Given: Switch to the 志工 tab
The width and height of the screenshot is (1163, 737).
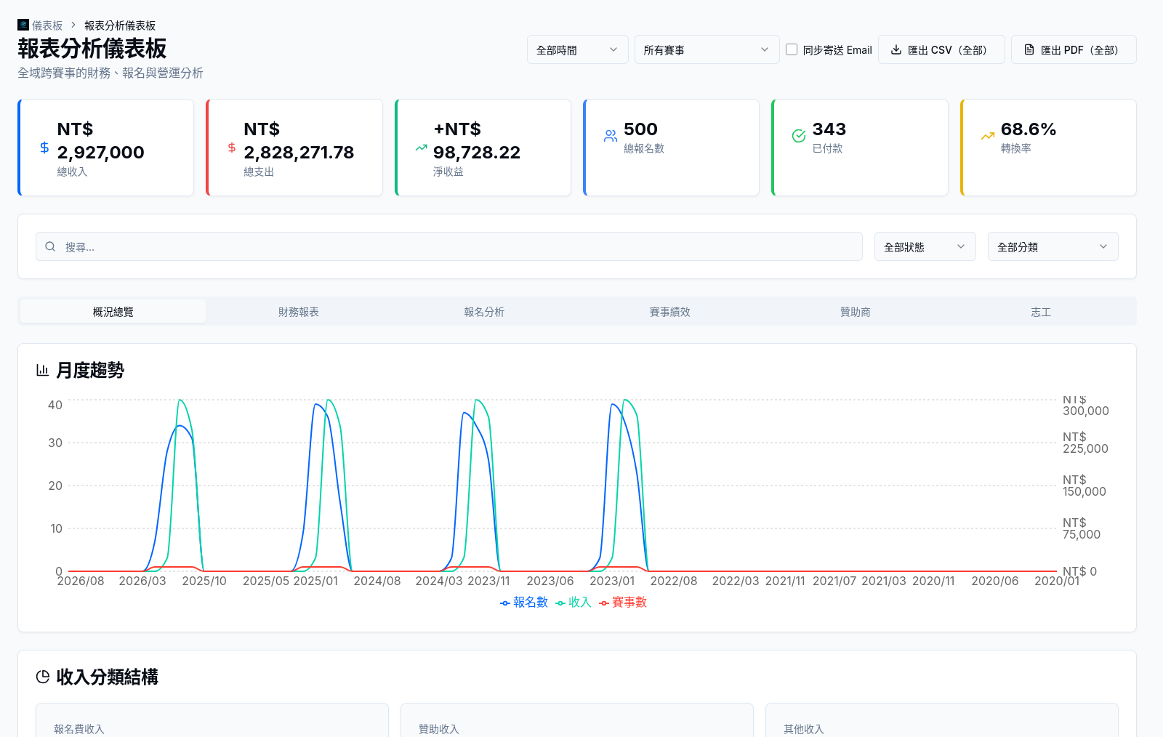Looking at the screenshot, I should pos(1041,312).
